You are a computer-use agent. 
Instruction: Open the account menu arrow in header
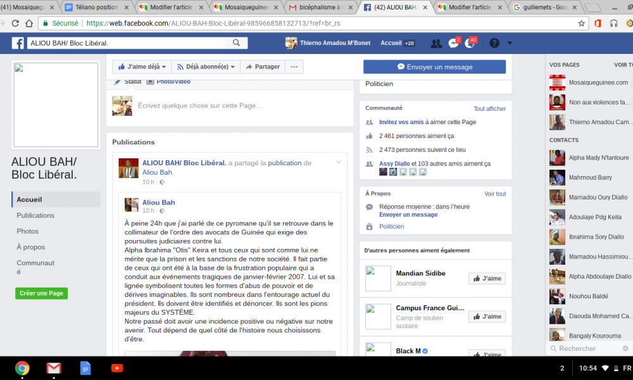510,43
